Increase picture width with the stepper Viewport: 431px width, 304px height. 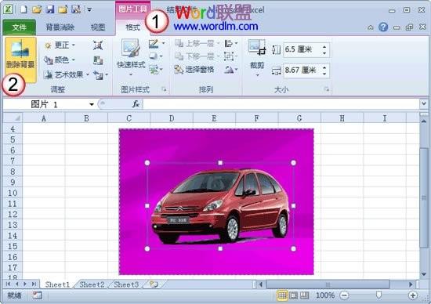[x=325, y=67]
